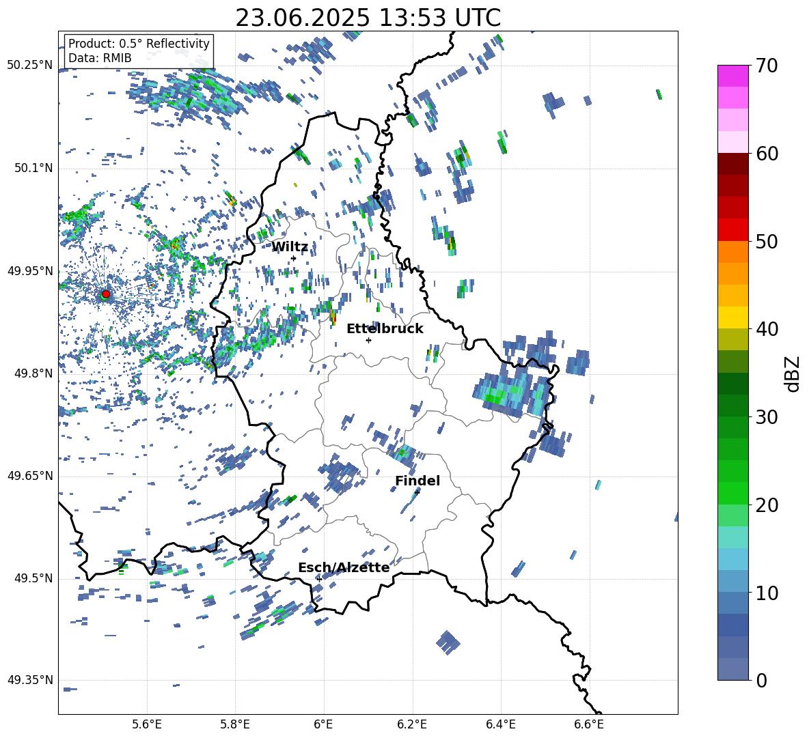Click the 50.25°N latitude label
Screen dimensions: 809x738
(x=30, y=66)
